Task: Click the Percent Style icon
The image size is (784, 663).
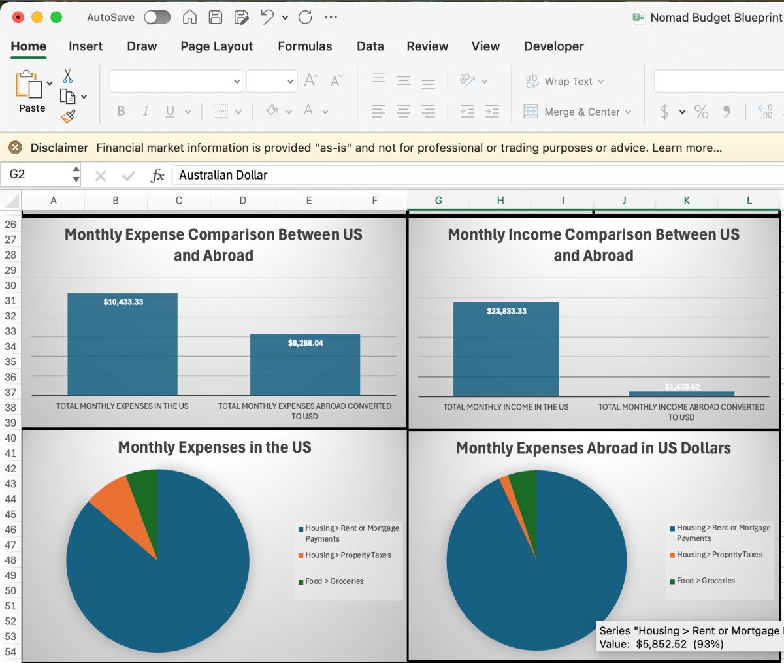Action: click(701, 112)
